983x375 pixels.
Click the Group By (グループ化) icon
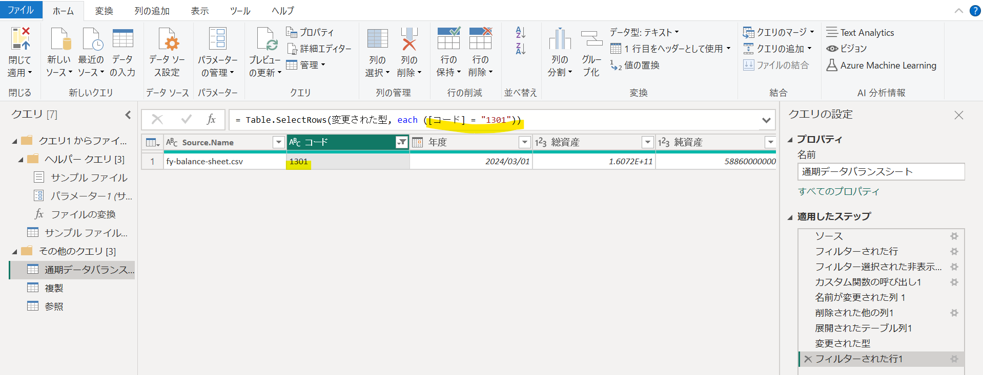pos(591,39)
